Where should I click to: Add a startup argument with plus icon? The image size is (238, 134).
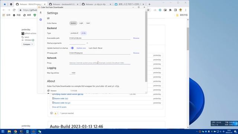[x=87, y=43]
